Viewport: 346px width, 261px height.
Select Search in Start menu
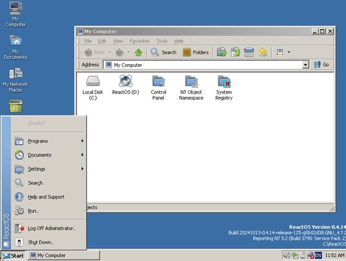(49, 183)
